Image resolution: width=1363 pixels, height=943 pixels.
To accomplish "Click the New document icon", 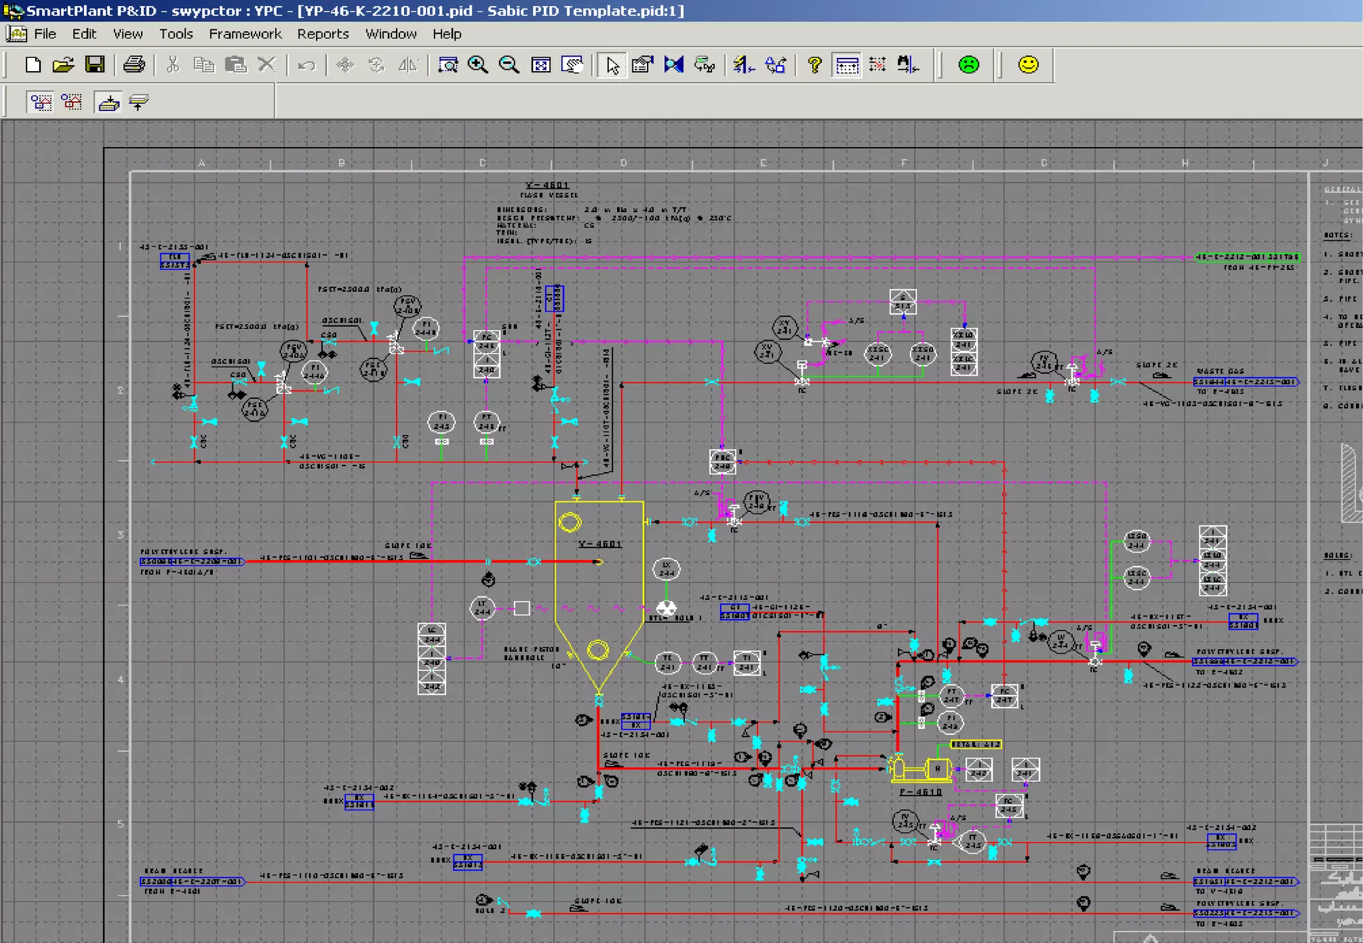I will pos(33,65).
